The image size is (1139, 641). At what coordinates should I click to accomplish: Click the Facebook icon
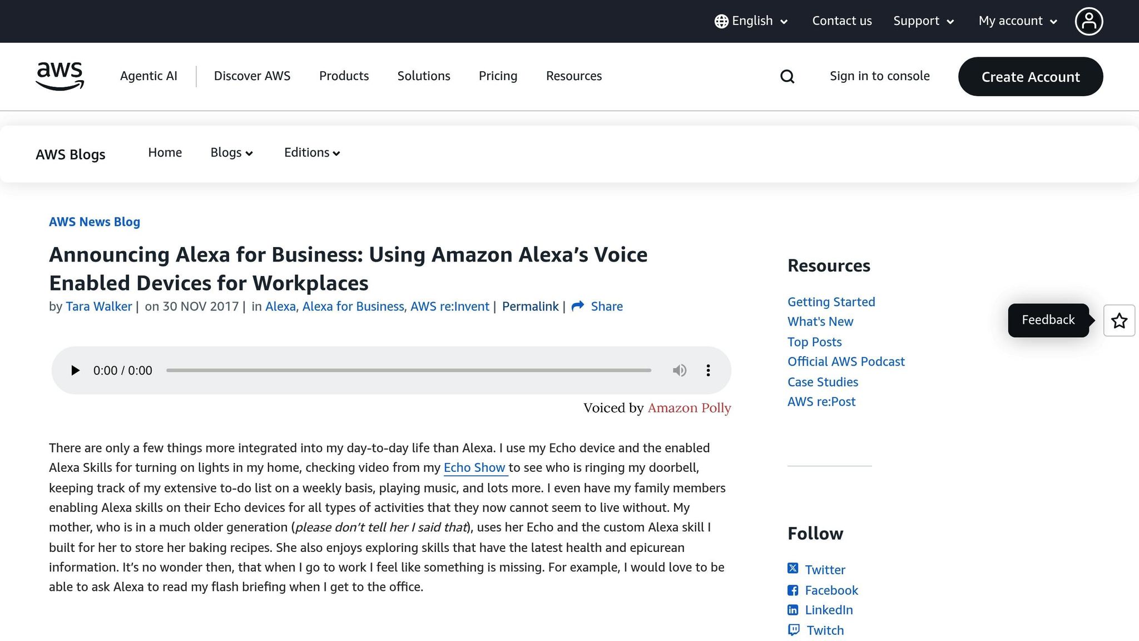click(793, 590)
